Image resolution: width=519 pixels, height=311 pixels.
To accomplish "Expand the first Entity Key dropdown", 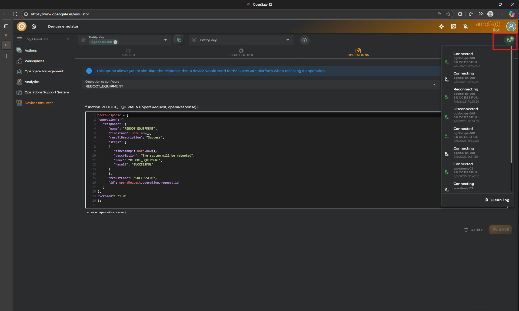I will [165, 40].
